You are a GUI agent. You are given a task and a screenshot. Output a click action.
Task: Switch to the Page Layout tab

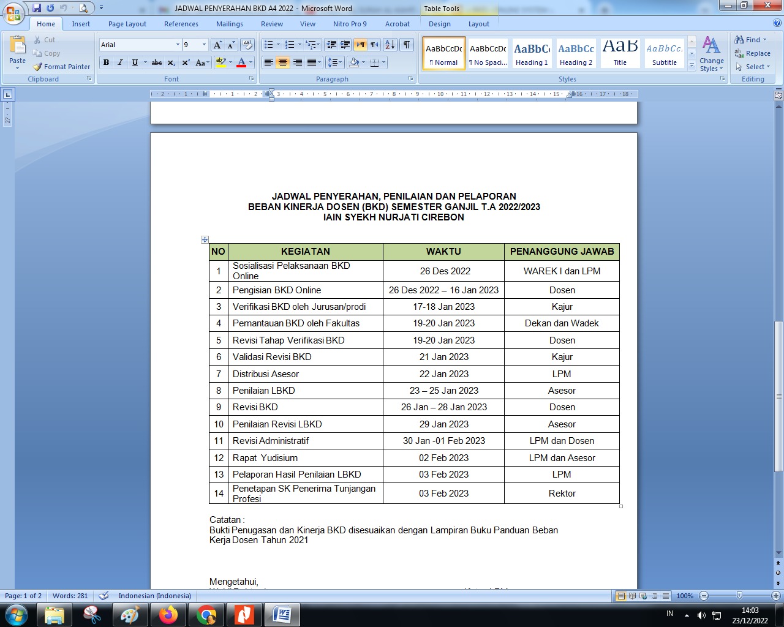127,24
